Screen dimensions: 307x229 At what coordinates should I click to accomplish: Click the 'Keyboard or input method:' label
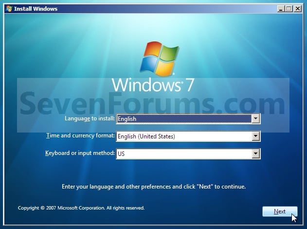pyautogui.click(x=80, y=153)
